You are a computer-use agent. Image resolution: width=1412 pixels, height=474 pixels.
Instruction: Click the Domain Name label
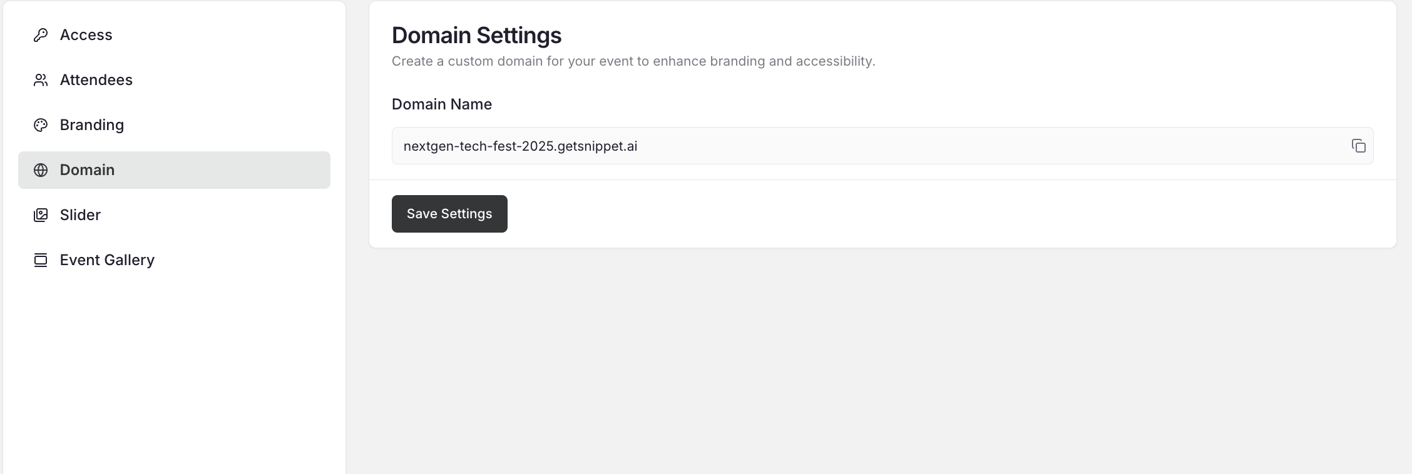tap(441, 104)
